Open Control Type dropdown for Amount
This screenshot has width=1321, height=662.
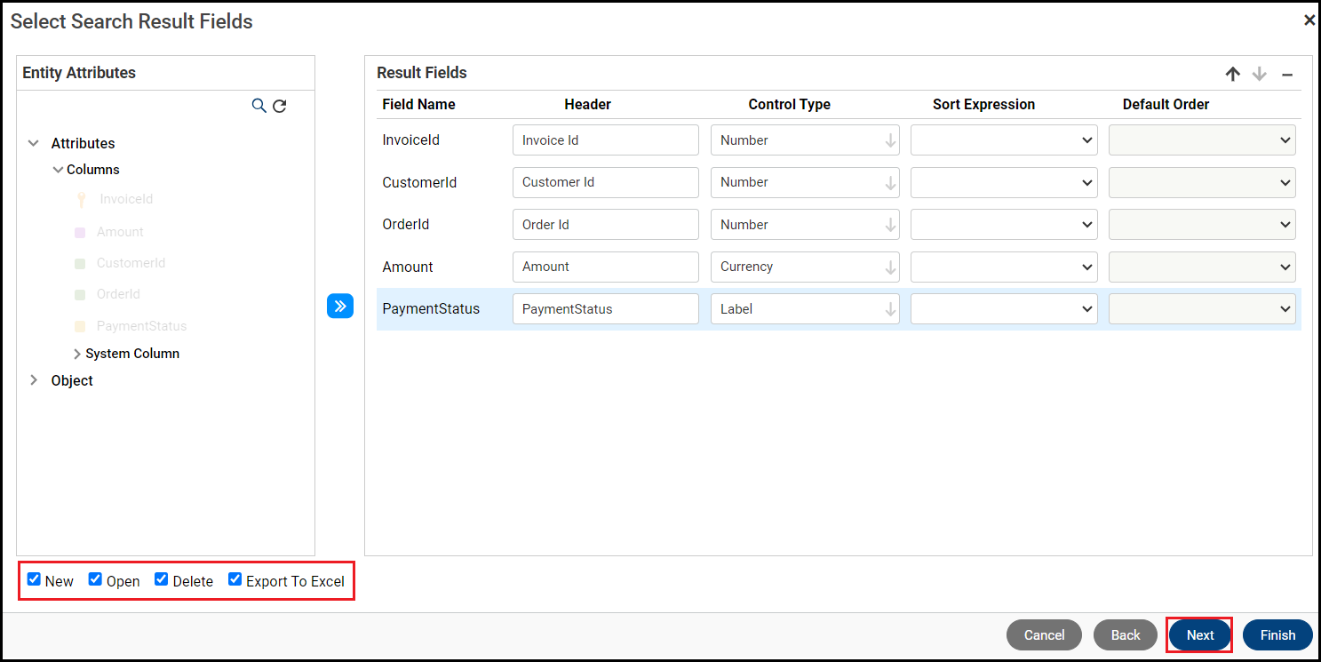805,267
